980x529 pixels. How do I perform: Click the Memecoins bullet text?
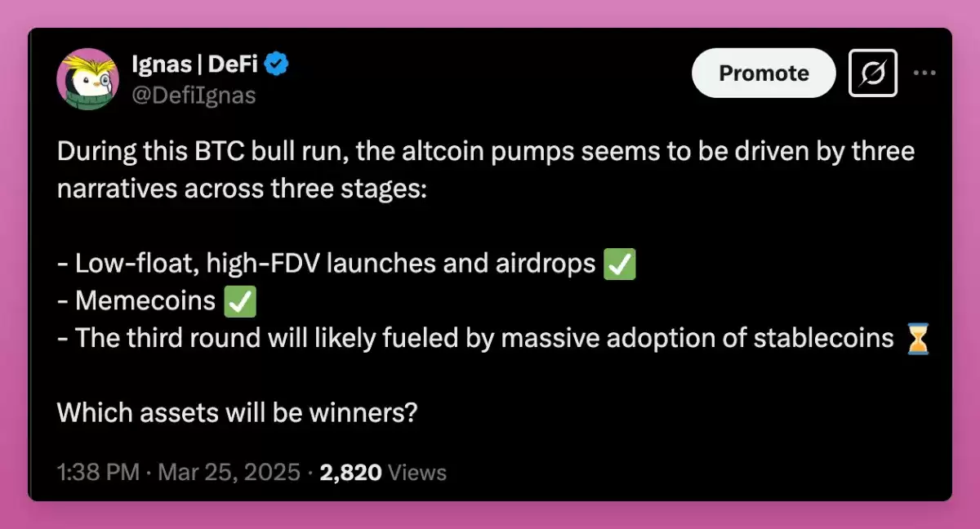pyautogui.click(x=137, y=301)
